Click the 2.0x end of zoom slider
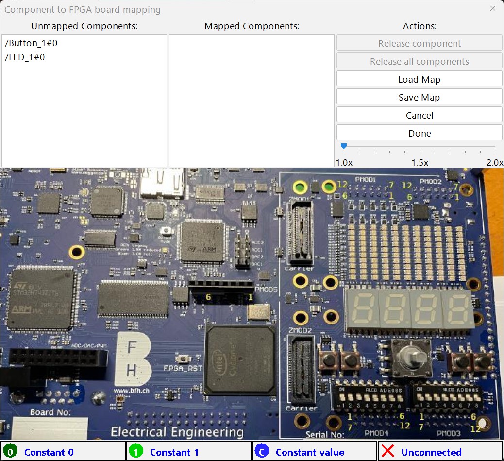The width and height of the screenshot is (504, 461). [495, 162]
